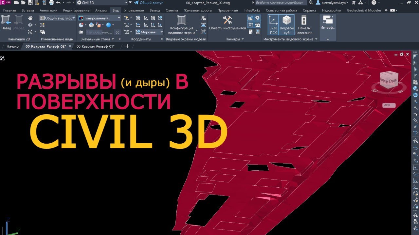Image resolution: width=419 pixels, height=235 pixels.
Task: Add a new drawing tab with plus
Action: click(x=127, y=46)
